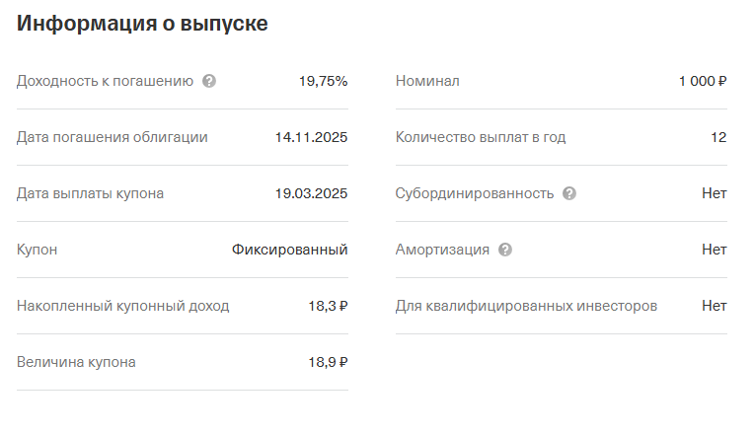Click help icon beside Субординированность

tap(569, 193)
